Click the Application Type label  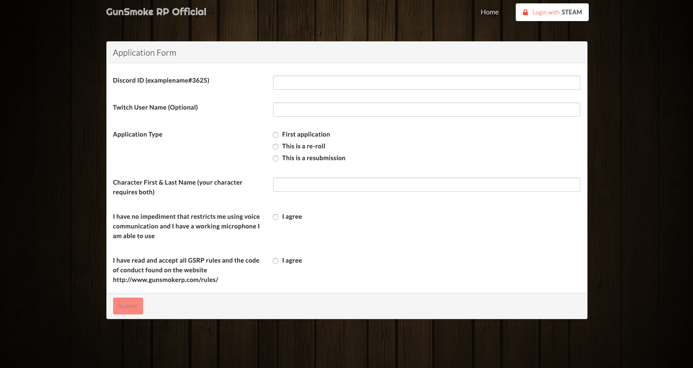tap(138, 134)
